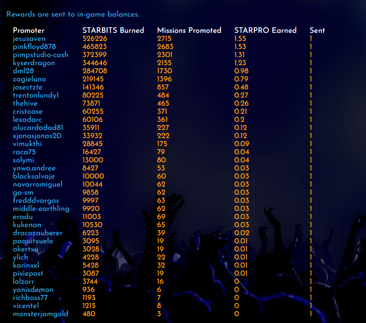Click the 0.98 STARPRO value
The height and width of the screenshot is (323, 366).
pyautogui.click(x=241, y=71)
